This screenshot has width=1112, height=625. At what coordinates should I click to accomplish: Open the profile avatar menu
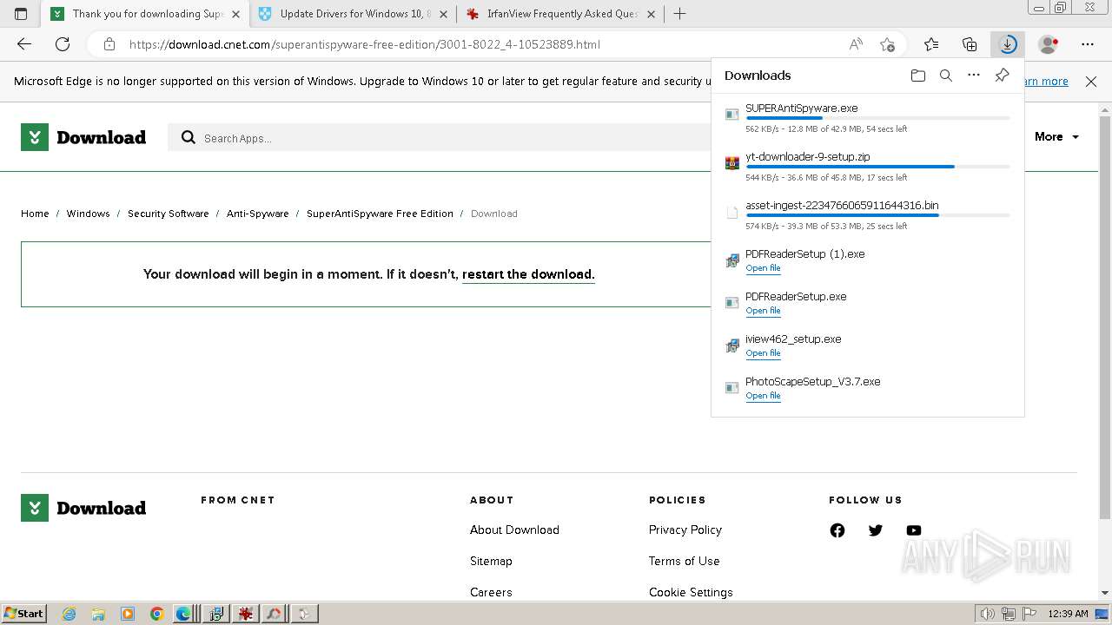1049,44
